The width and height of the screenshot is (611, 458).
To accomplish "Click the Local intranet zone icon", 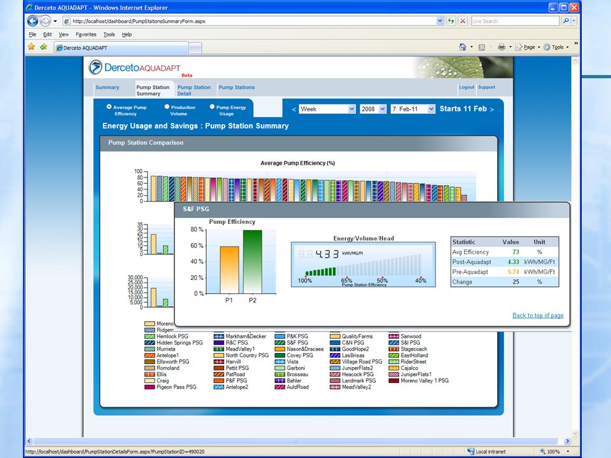I will pos(471,451).
